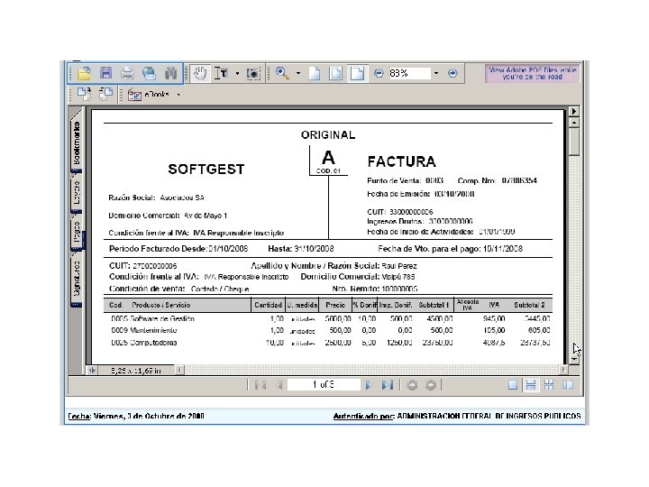Click the Zoom Out minus button
This screenshot has height=487, width=649.
[379, 73]
